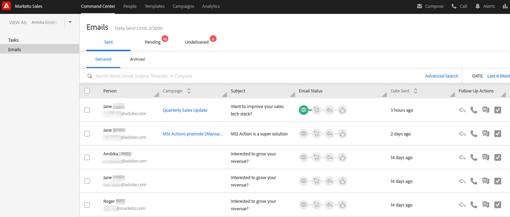Expand the View As user dropdown
Screen dimensions: 510x217
(x=70, y=22)
